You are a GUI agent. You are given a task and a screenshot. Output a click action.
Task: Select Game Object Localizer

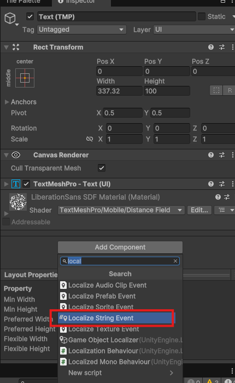click(x=120, y=340)
